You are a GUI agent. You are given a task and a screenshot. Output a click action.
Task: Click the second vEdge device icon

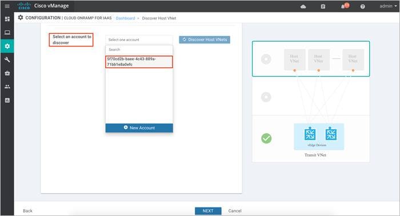click(x=331, y=134)
